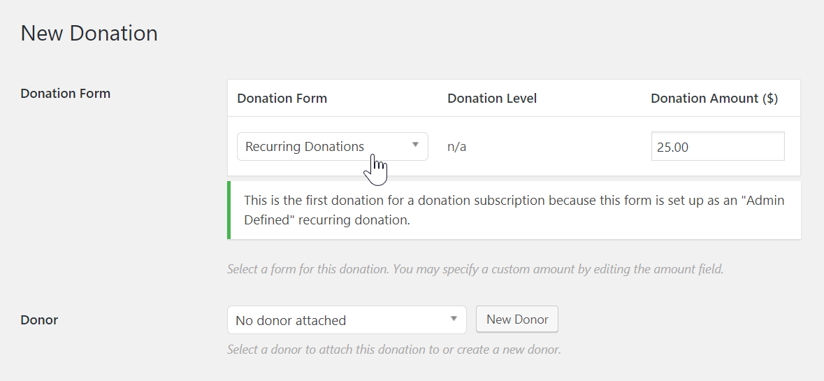The width and height of the screenshot is (824, 381).
Task: Focus the 25.00 Donation Amount field
Action: point(718,147)
